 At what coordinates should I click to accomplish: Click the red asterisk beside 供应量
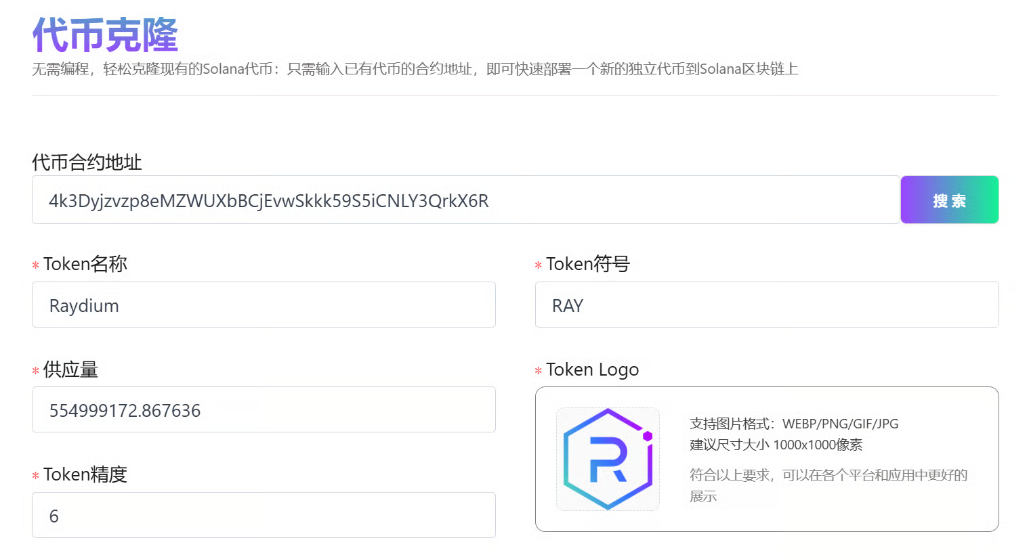[35, 371]
